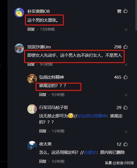Like 夜太美's reply with 12 likes
The image size is (137, 168).
125,144
